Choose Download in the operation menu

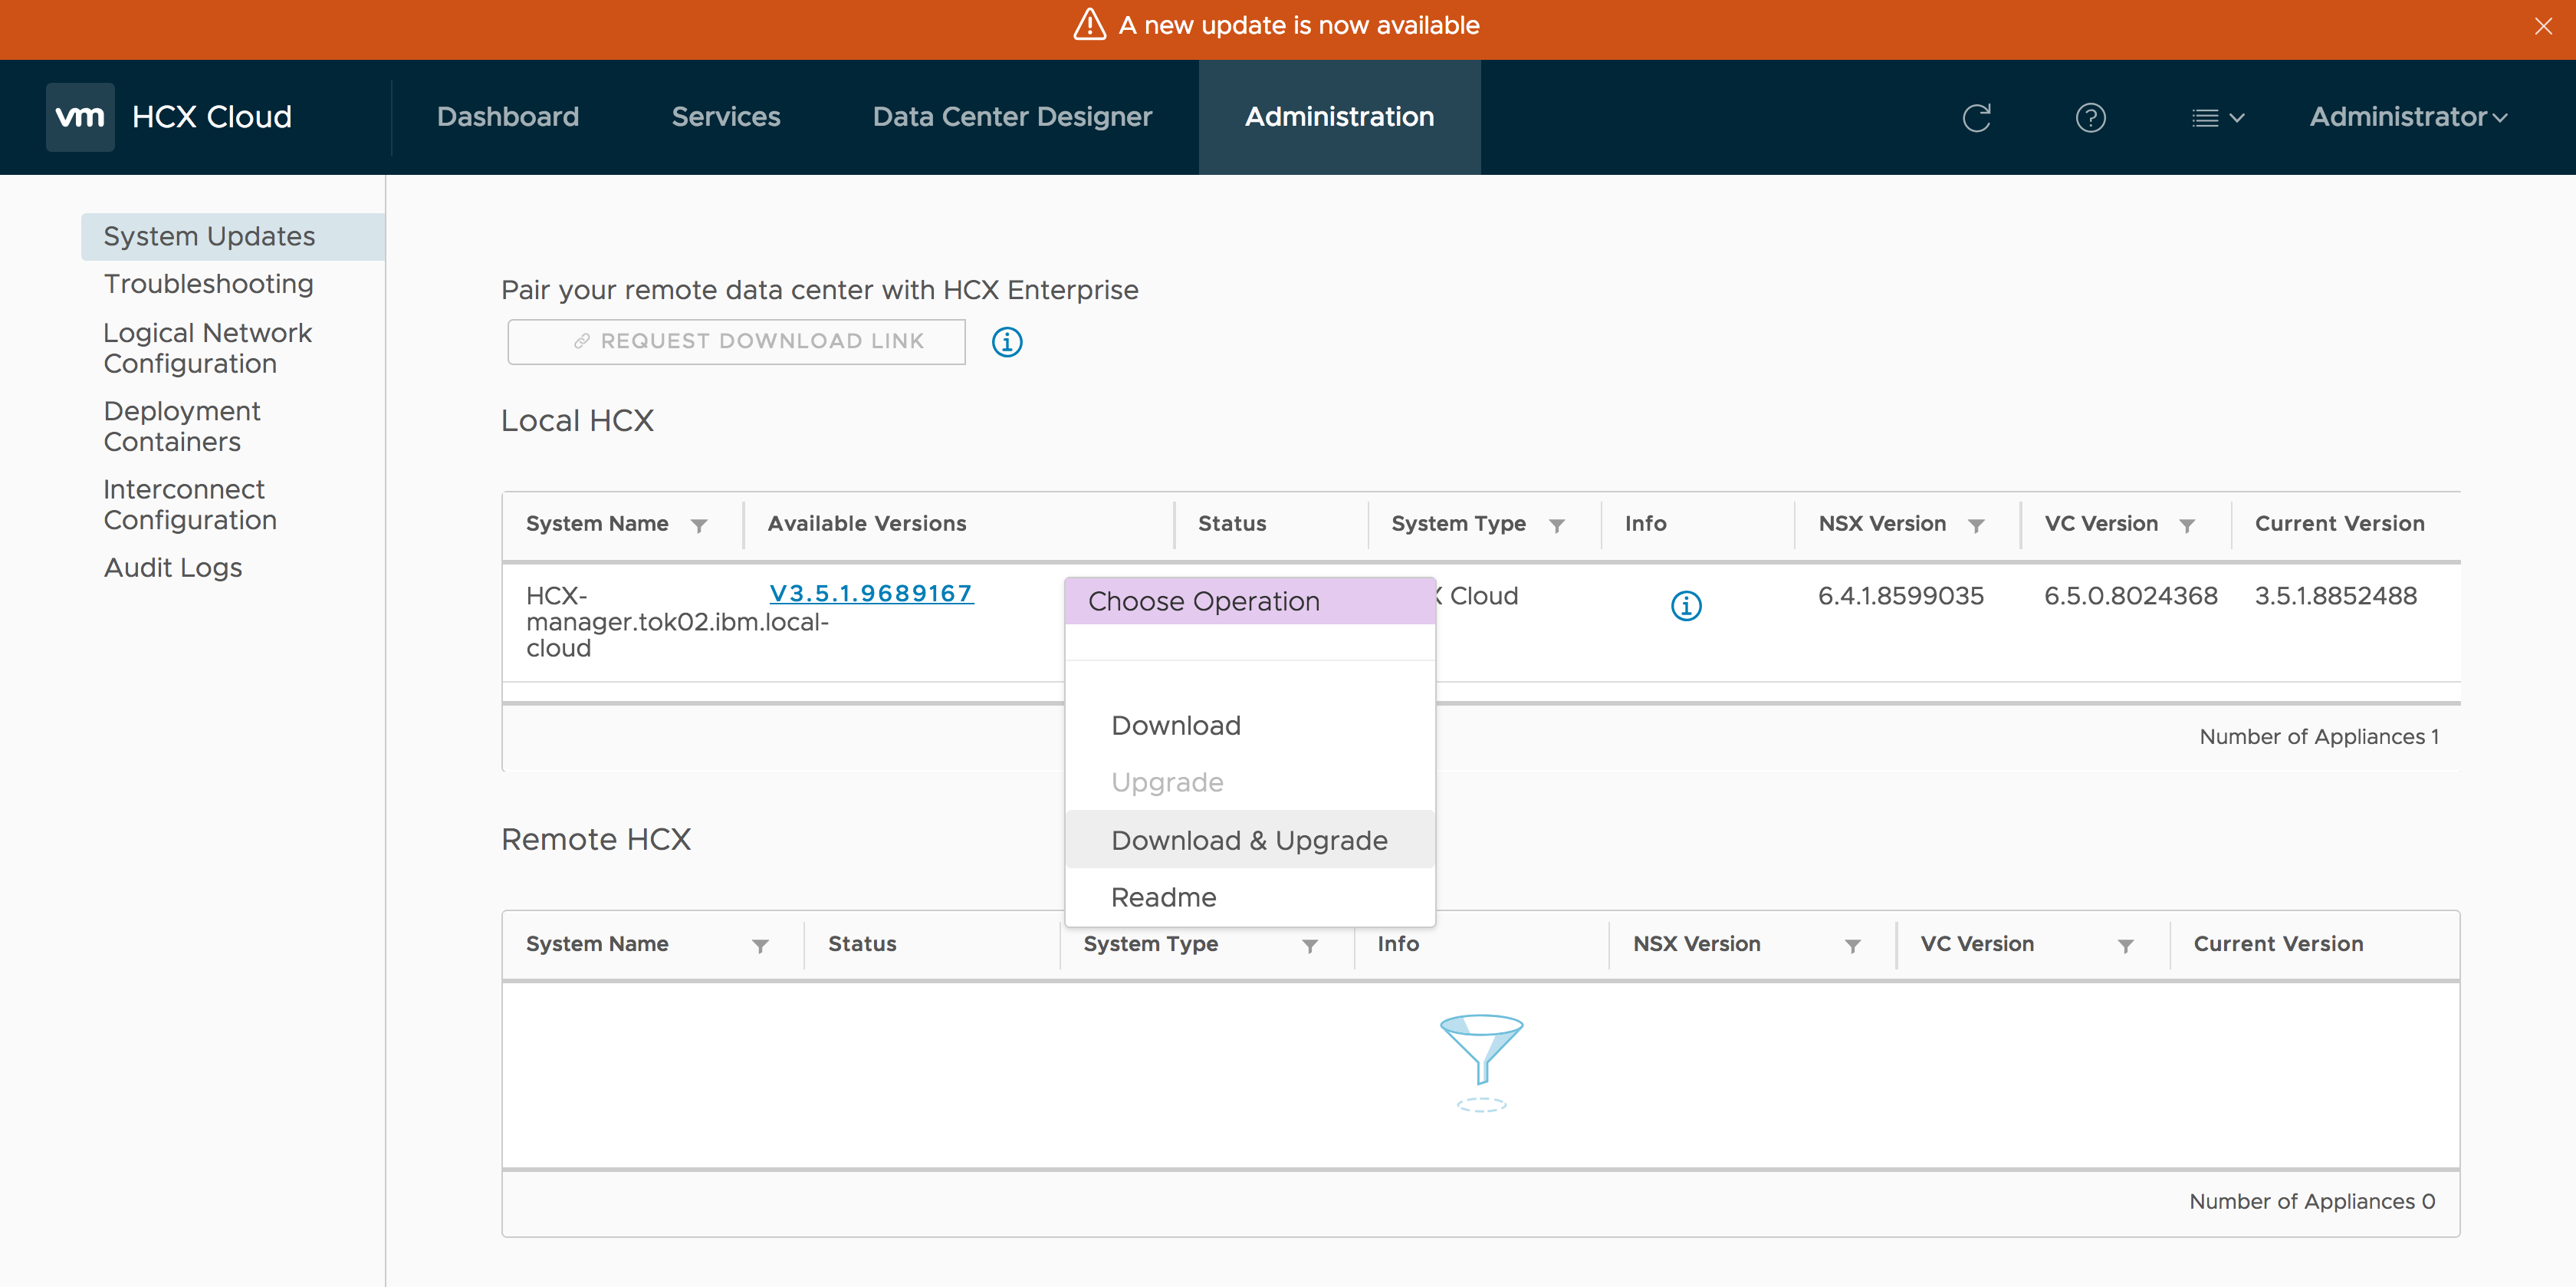[x=1176, y=725]
